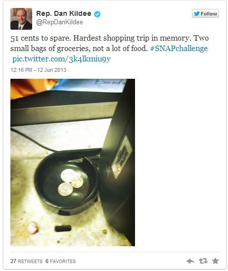Open the @RepDanKildee handle

coord(59,22)
